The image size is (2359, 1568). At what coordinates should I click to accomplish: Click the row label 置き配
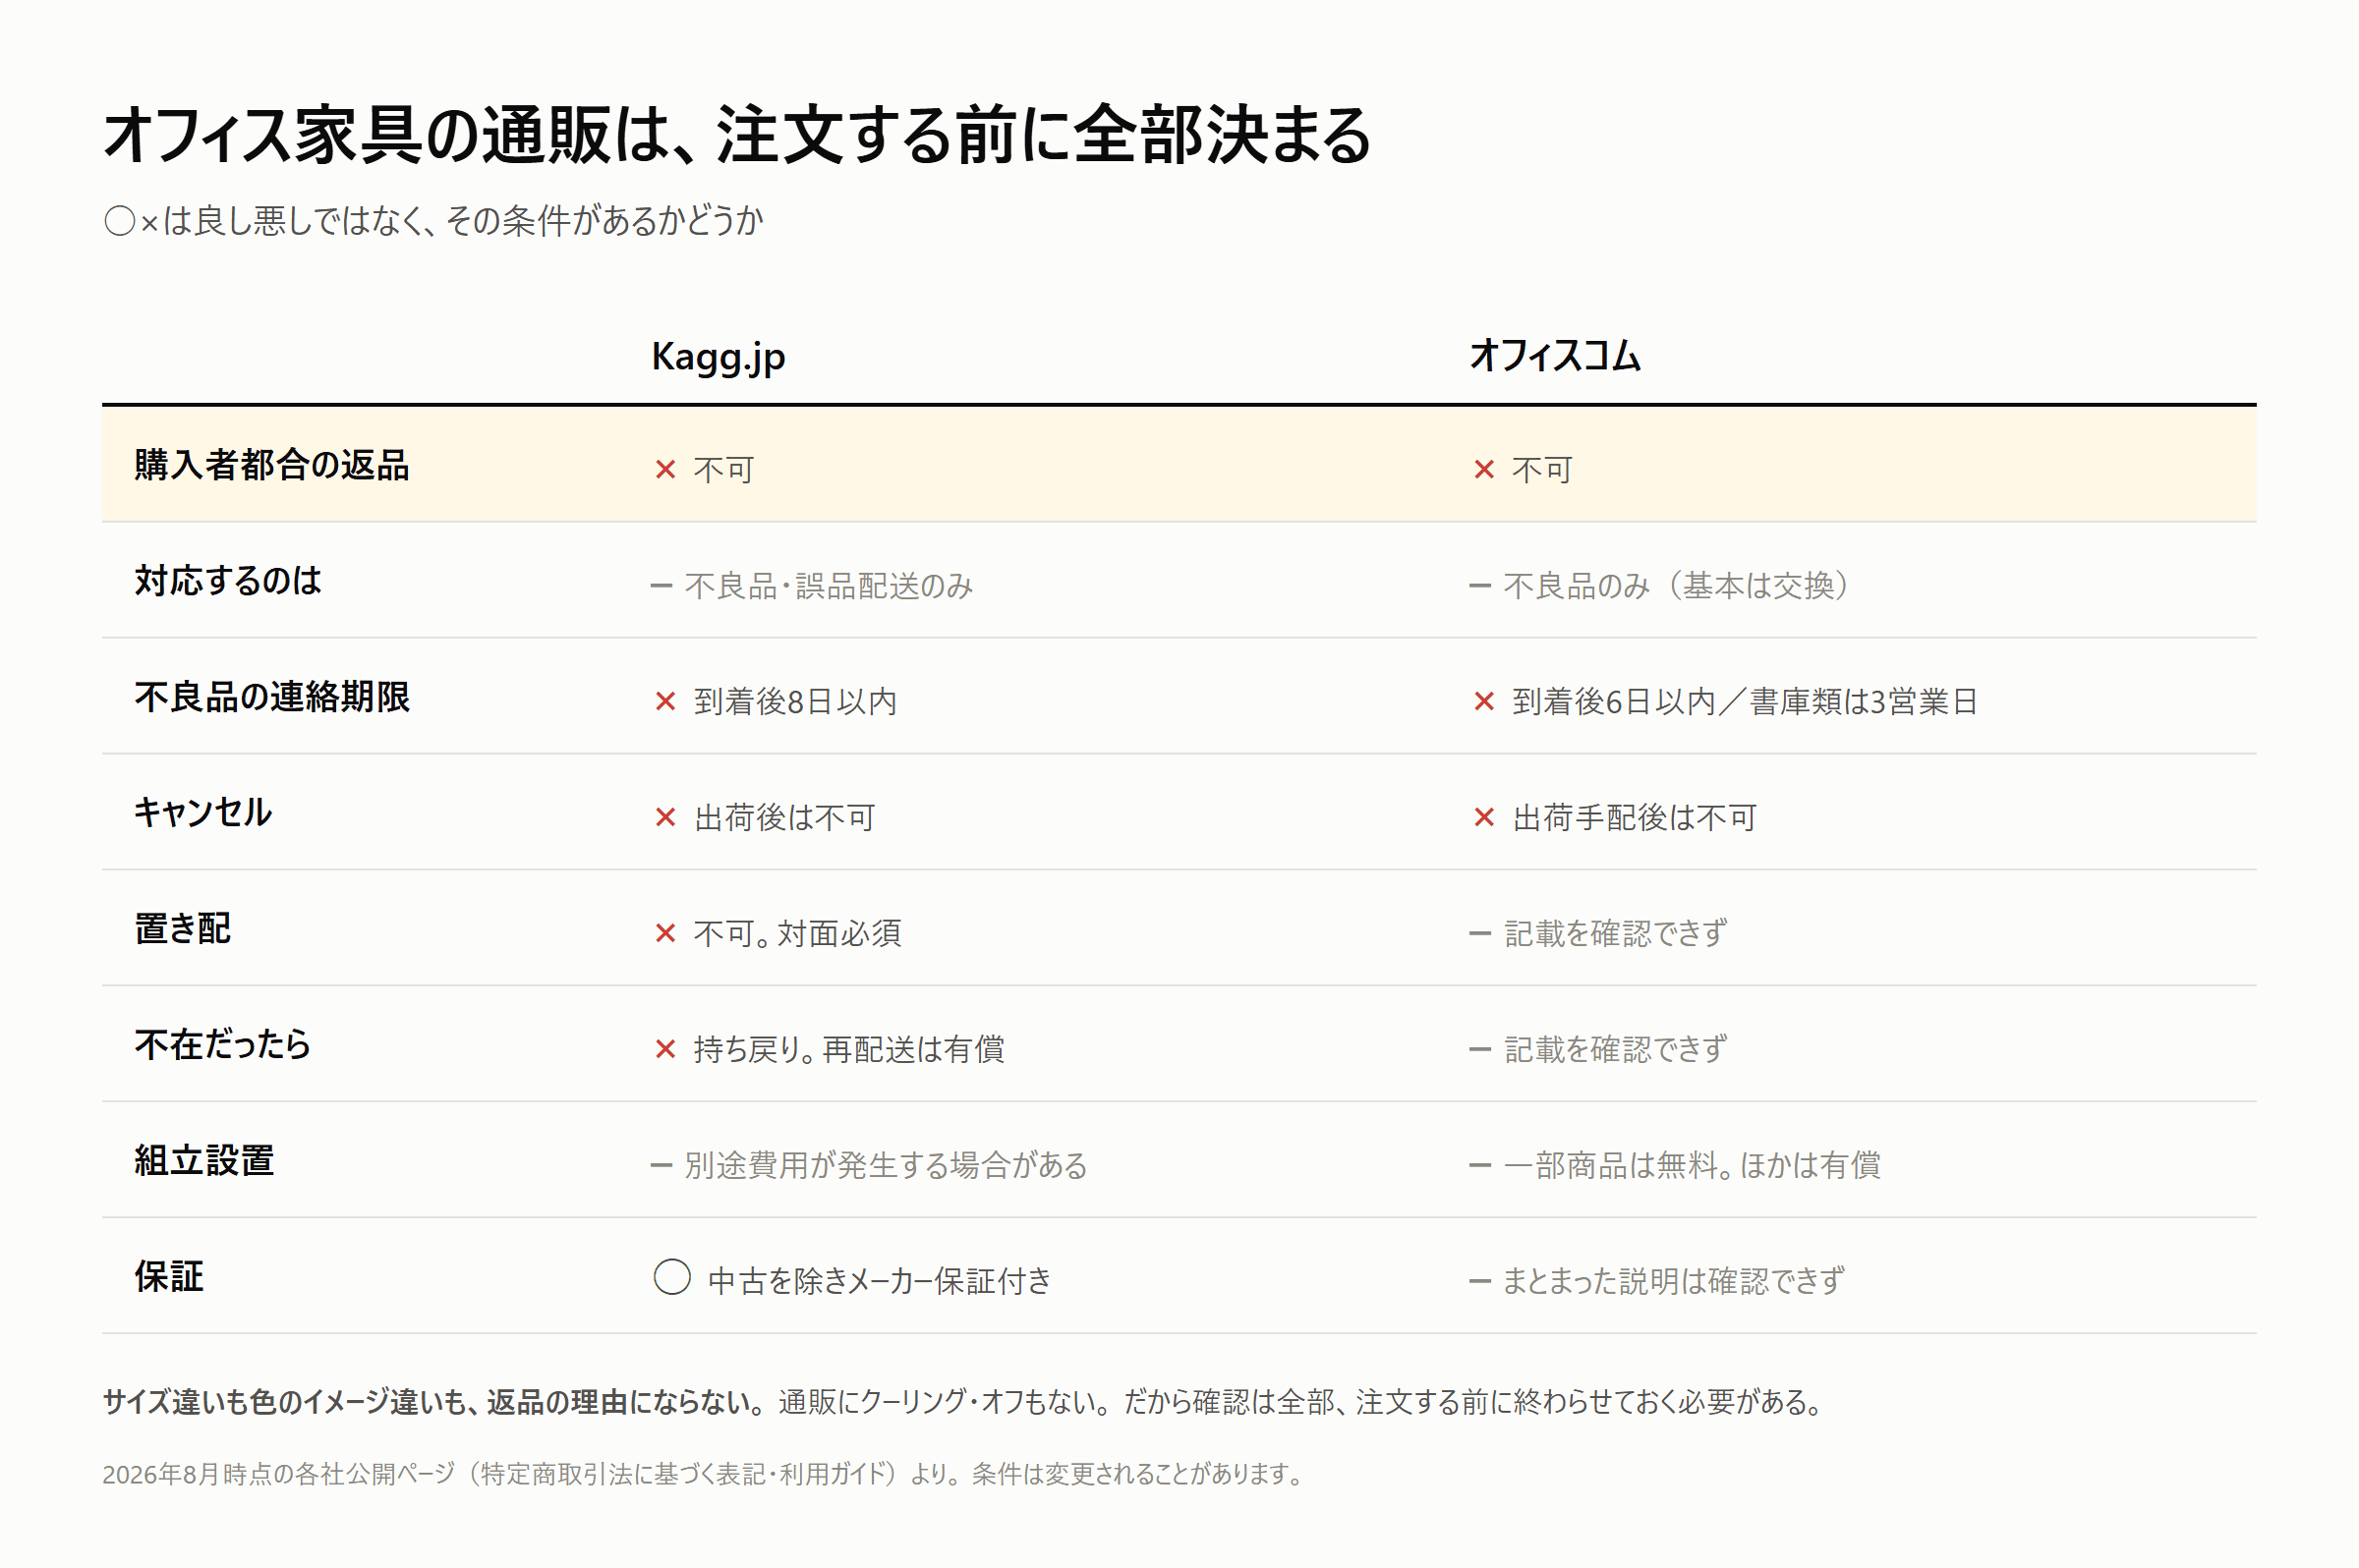tap(183, 929)
